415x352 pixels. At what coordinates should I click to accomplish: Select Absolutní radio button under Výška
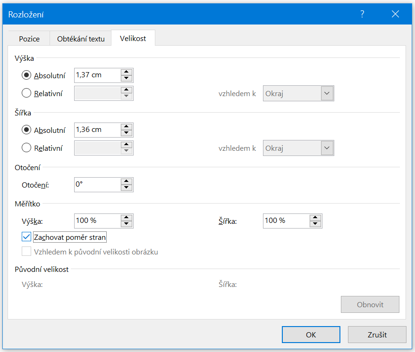(x=26, y=75)
